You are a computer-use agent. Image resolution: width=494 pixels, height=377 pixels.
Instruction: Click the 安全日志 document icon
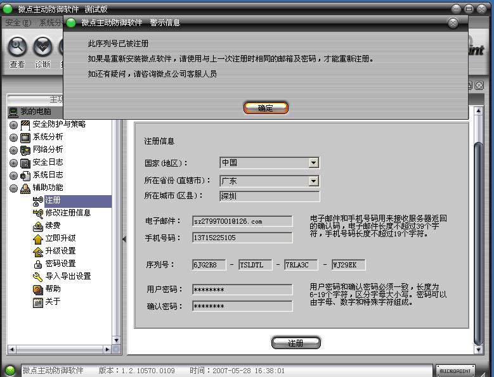tap(25, 163)
